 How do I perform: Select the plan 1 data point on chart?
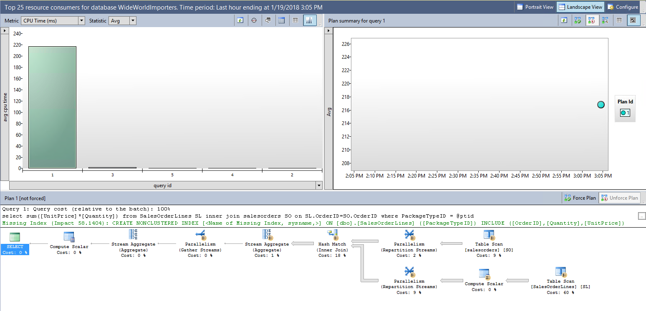point(601,105)
